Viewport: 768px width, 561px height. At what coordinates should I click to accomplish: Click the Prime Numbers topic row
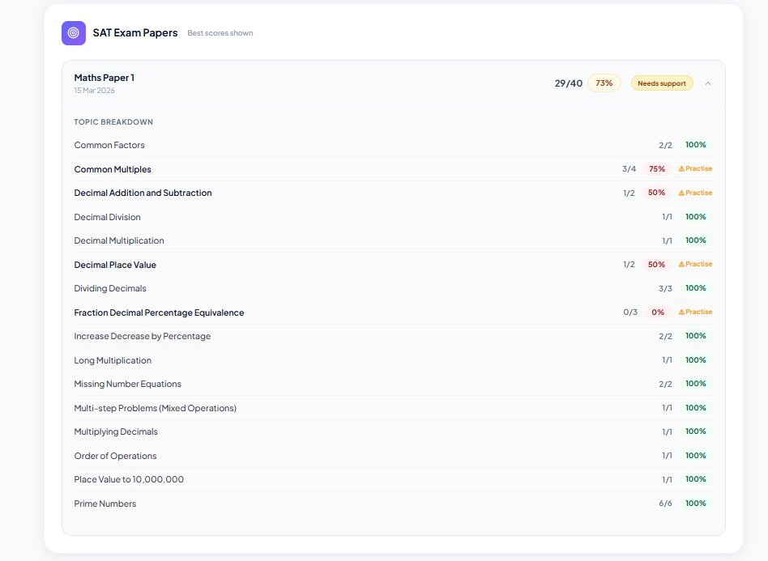[x=105, y=504]
